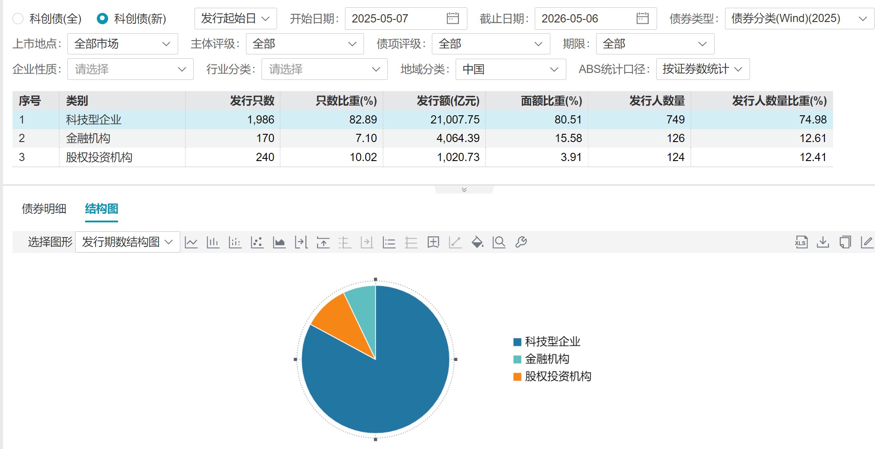This screenshot has width=875, height=449.
Task: Click the 4,064.39 issuance amount cell
Action: [458, 138]
